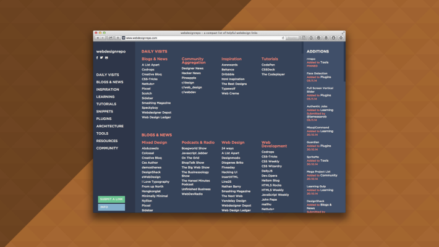Focus the www.webdesignrepo.com address field
439x247 pixels.
203,38
